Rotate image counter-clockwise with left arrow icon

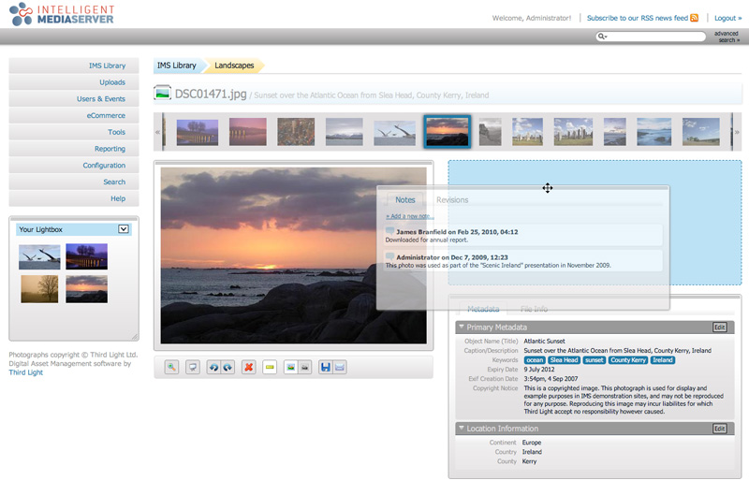click(214, 367)
